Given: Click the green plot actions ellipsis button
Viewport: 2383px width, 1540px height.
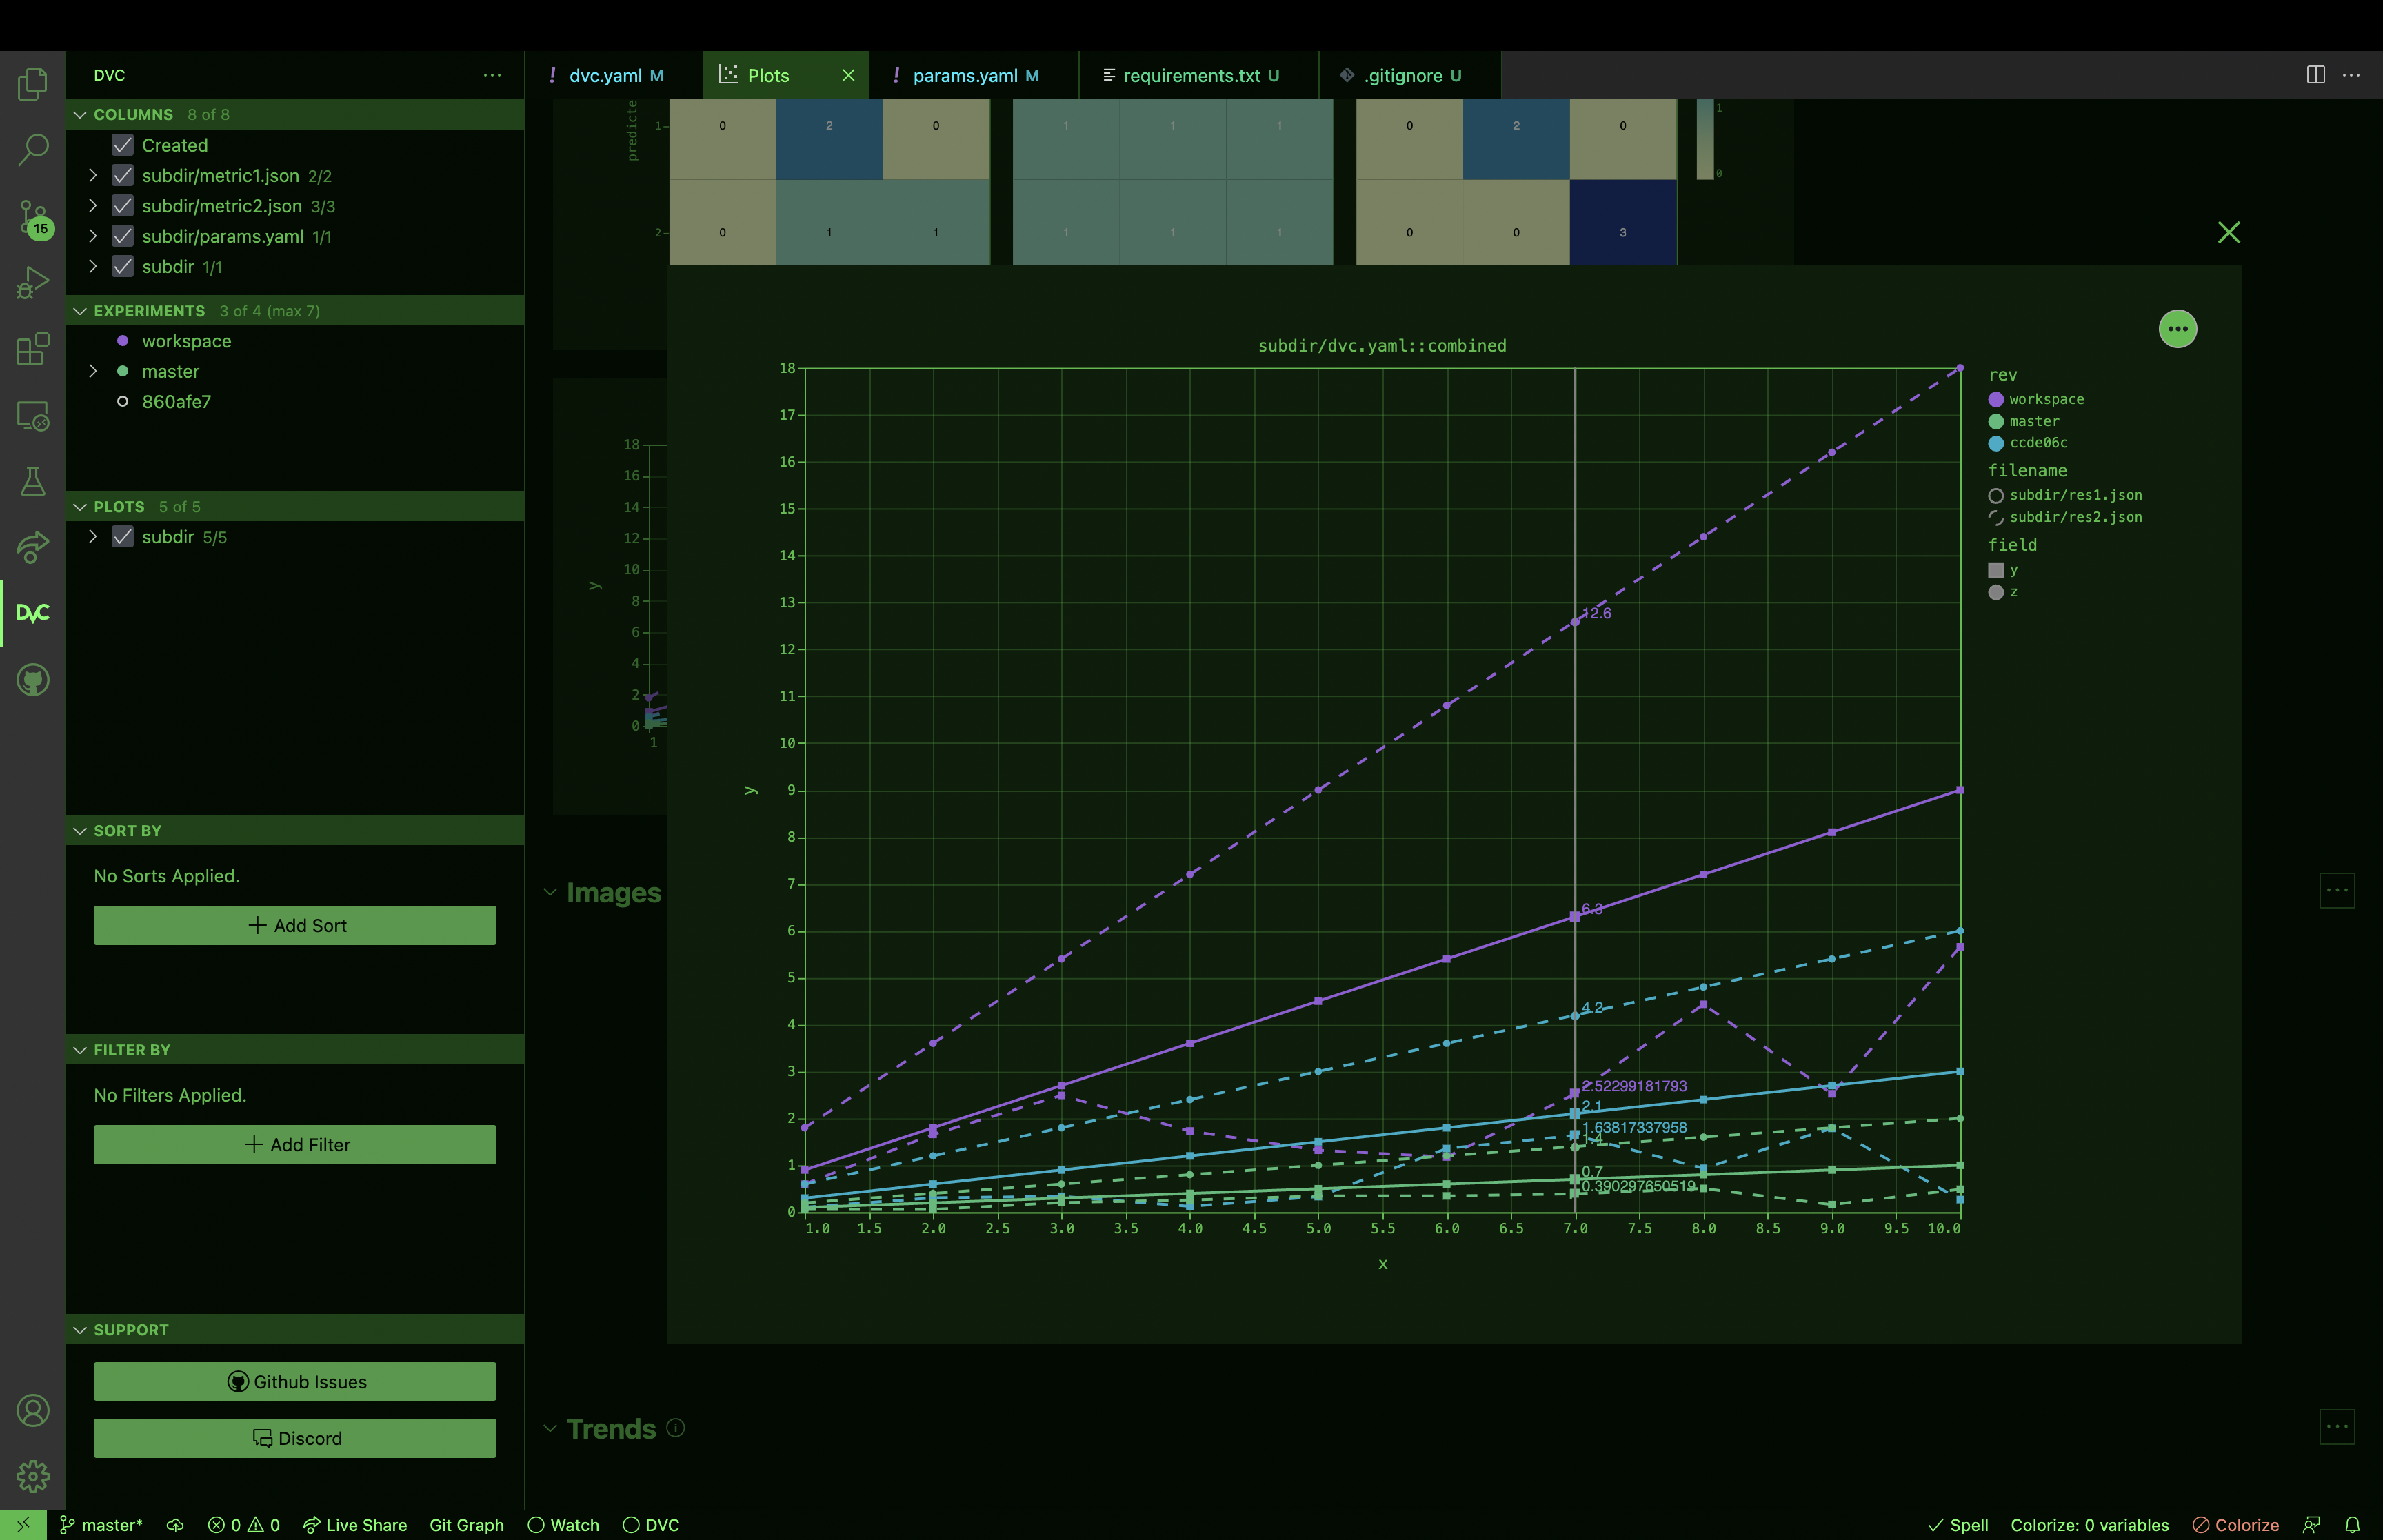Looking at the screenshot, I should 2177,329.
